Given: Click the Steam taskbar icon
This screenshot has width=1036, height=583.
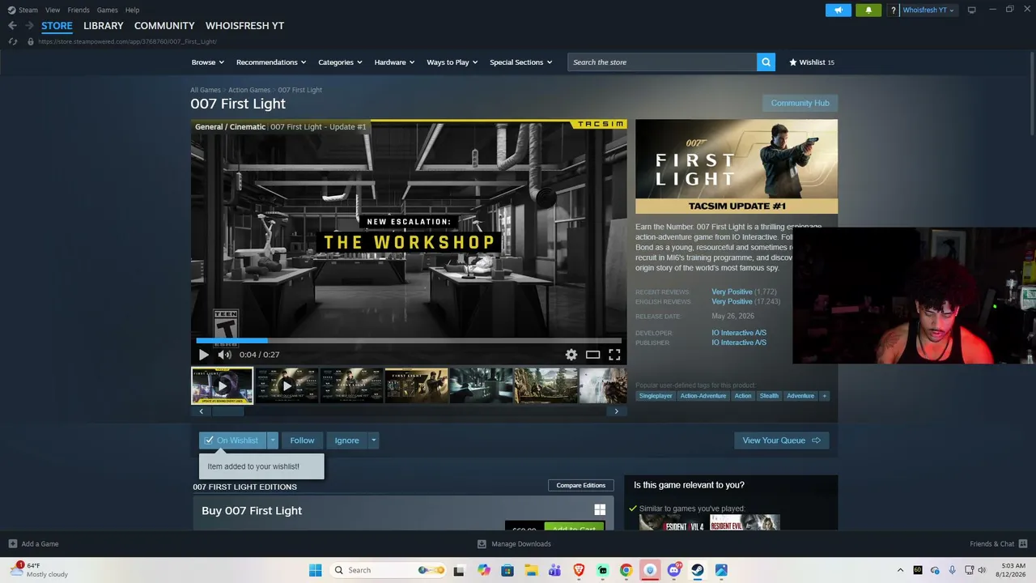Looking at the screenshot, I should pyautogui.click(x=697, y=570).
